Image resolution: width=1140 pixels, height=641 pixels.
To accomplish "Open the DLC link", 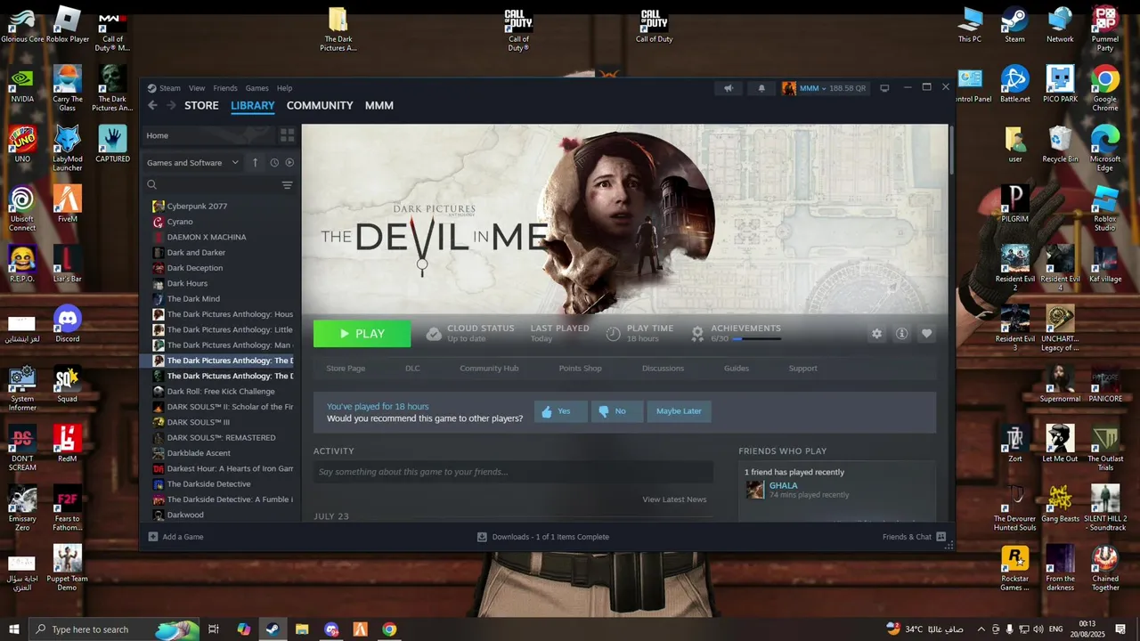I will tap(412, 369).
